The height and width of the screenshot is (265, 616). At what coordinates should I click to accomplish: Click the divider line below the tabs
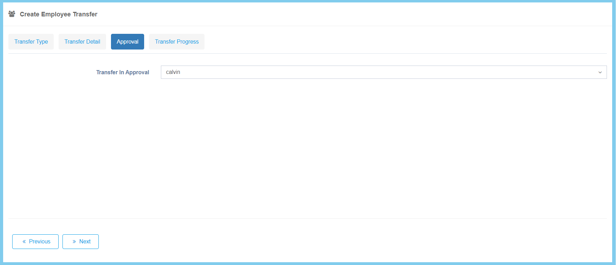pyautogui.click(x=307, y=53)
